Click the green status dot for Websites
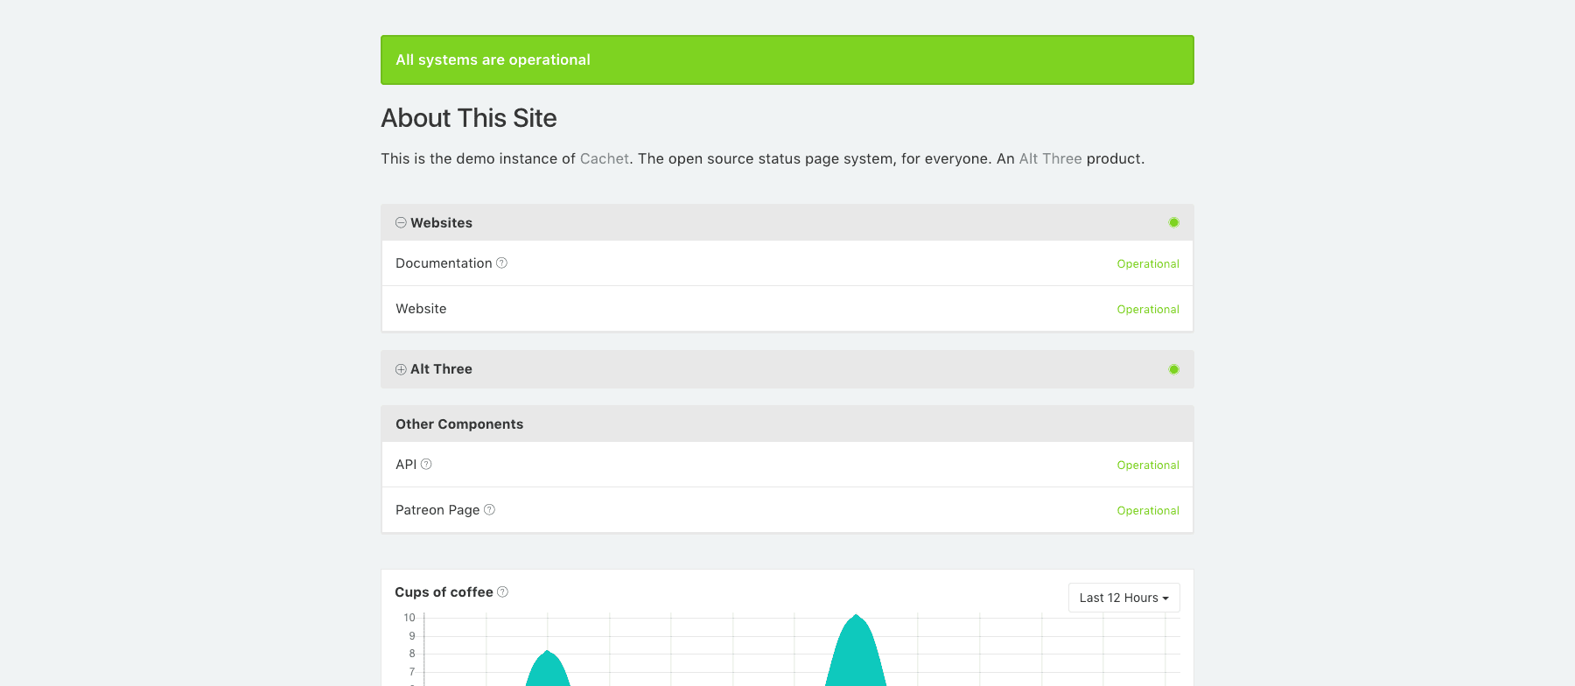 pyautogui.click(x=1173, y=223)
